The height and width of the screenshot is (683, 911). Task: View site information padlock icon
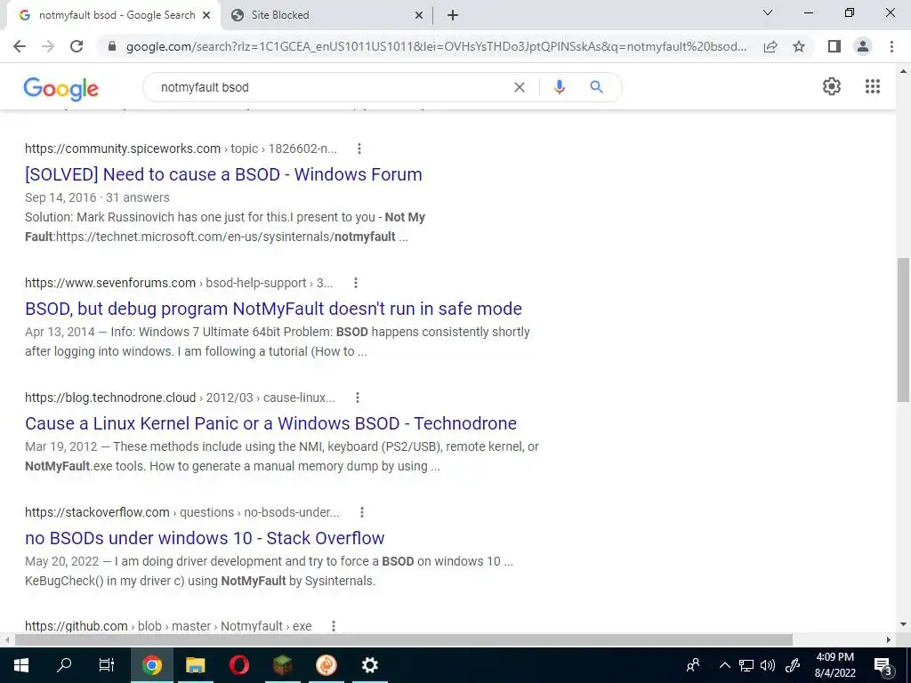point(112,46)
